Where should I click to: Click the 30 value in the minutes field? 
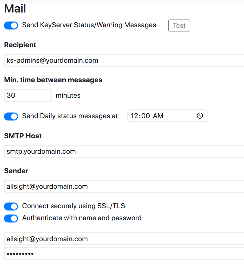(x=11, y=95)
